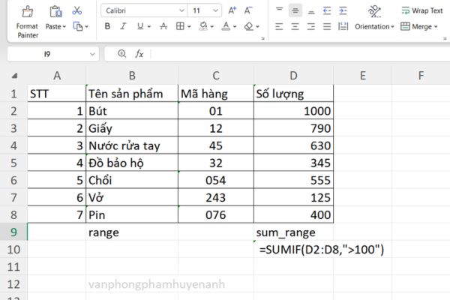This screenshot has height=300, width=450.
Task: Click the Paste clipboard icon
Action: (x=55, y=11)
